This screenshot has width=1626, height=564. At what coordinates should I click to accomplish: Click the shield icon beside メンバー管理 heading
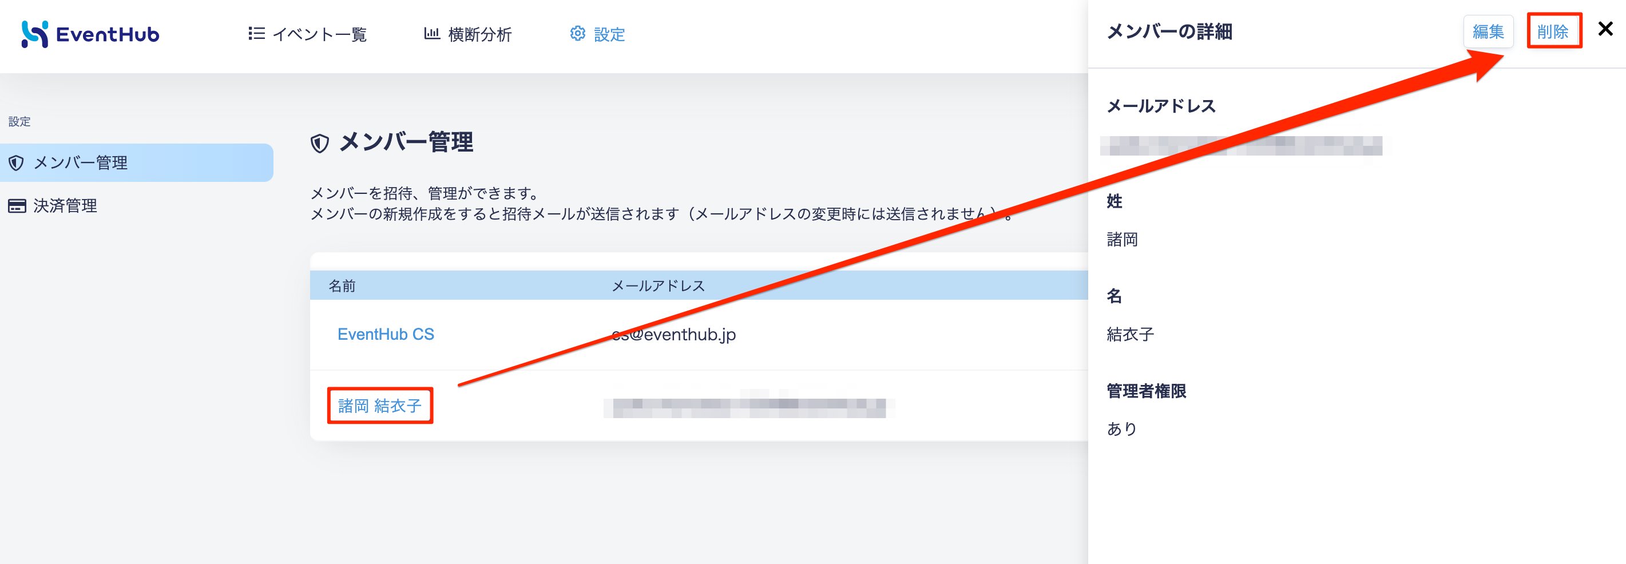point(320,143)
